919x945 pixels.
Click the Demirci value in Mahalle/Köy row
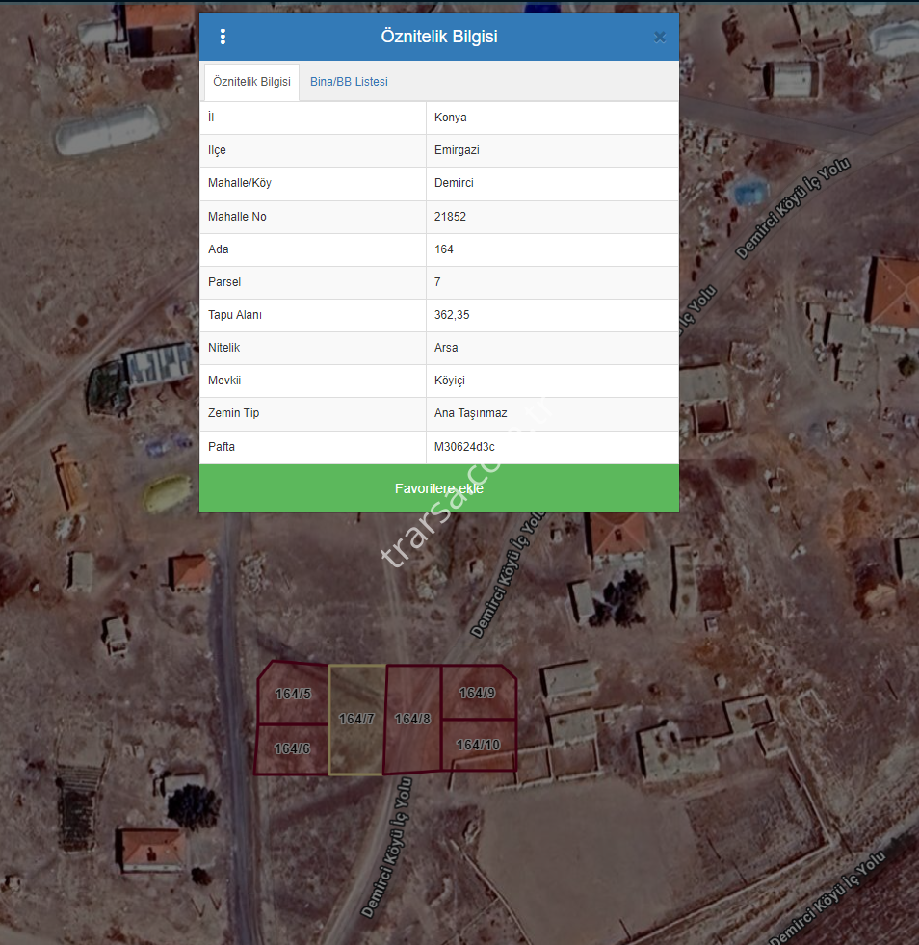click(x=454, y=183)
